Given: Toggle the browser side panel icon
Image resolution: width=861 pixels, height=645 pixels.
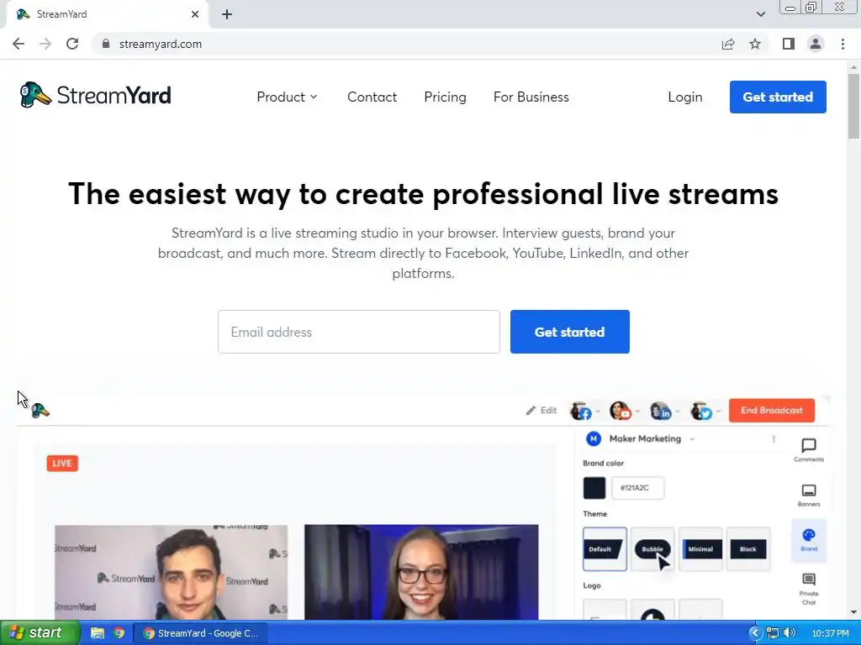Looking at the screenshot, I should click(789, 44).
